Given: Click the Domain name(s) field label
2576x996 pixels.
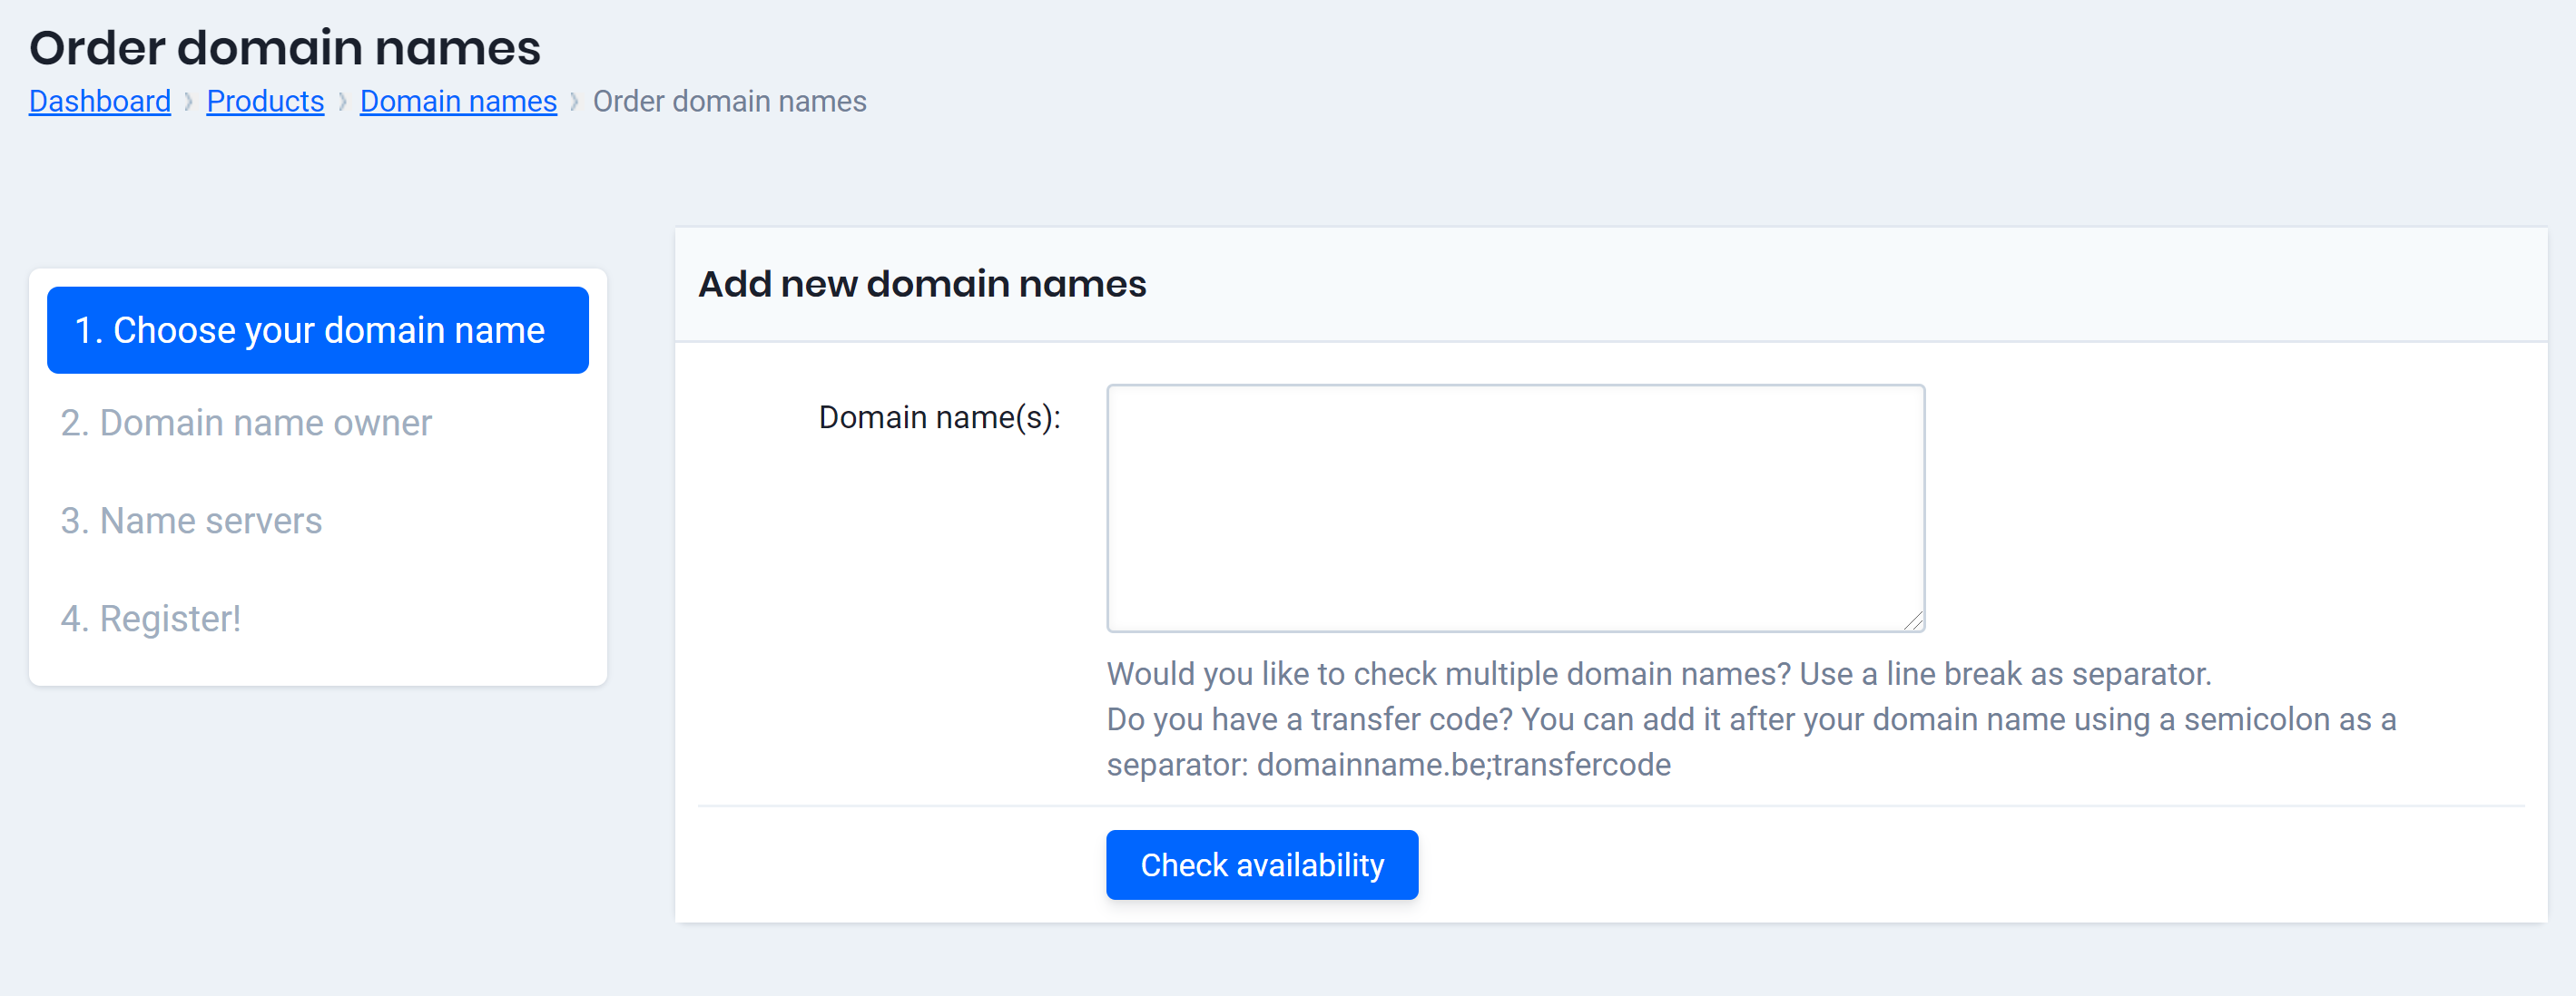Looking at the screenshot, I should tap(941, 416).
